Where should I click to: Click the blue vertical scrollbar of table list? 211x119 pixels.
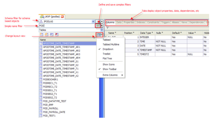click(x=101, y=97)
